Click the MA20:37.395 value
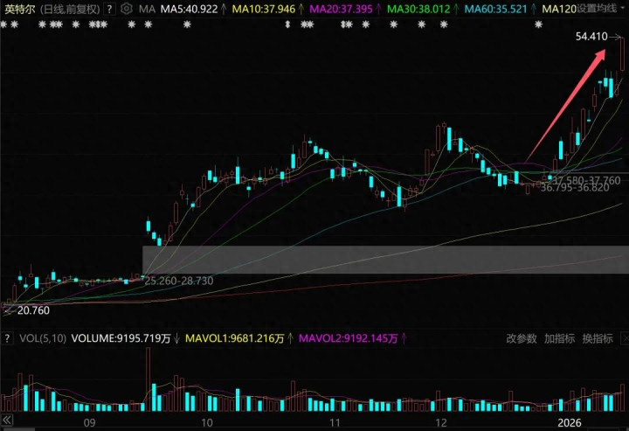The image size is (629, 431). coord(341,9)
